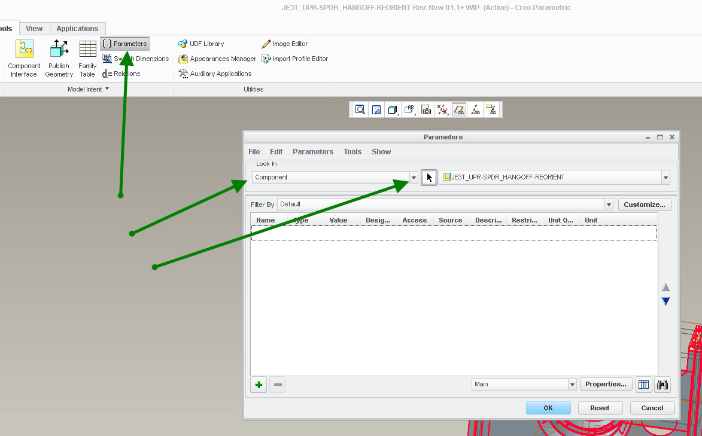Click the minus button to delete parameter
This screenshot has height=436, width=702.
coord(278,385)
